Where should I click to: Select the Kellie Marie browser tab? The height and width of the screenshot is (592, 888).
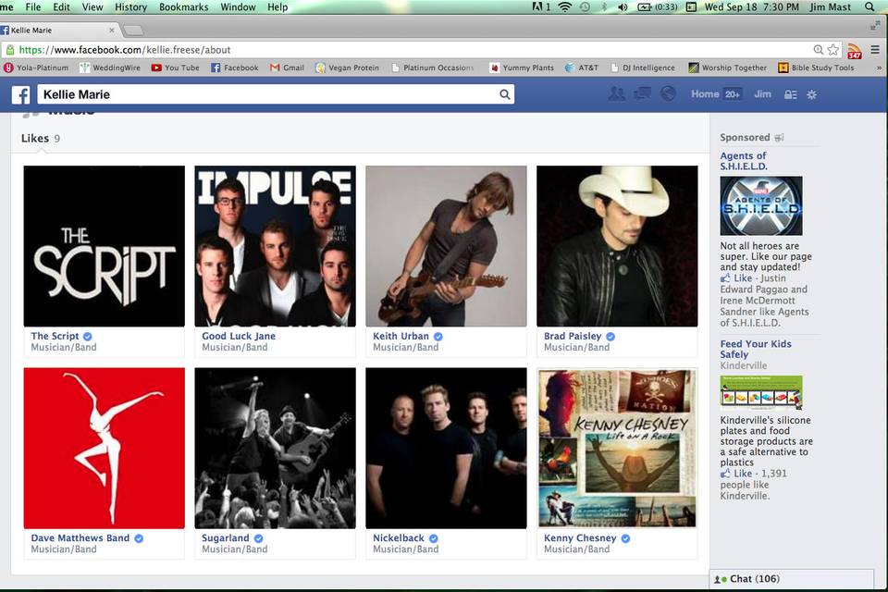58,30
